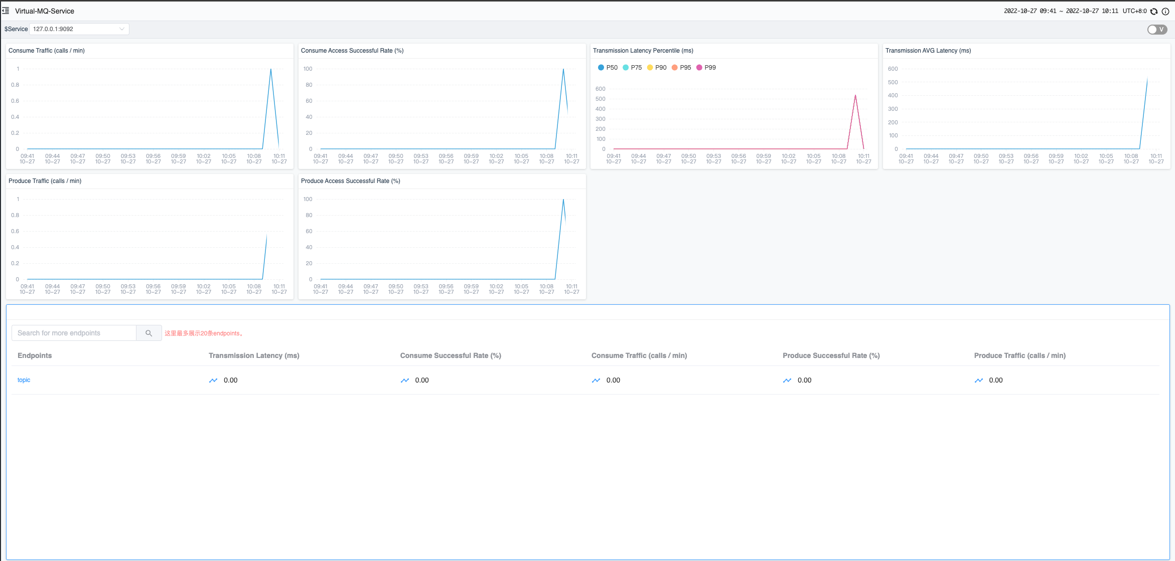Click the Produce Traffic (calls / min) column header

coord(1020,355)
